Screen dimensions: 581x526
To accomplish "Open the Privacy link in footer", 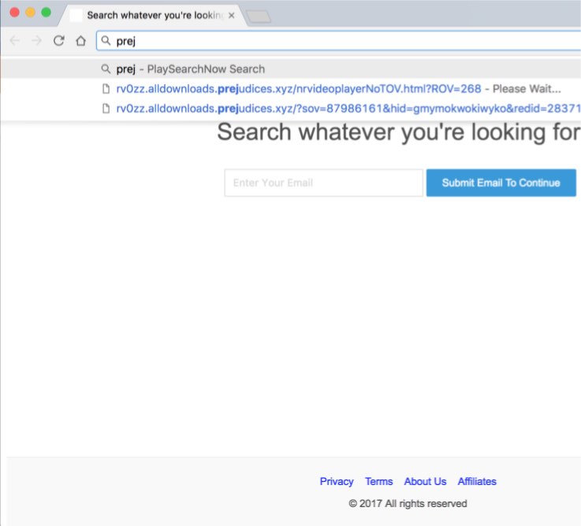I will pyautogui.click(x=337, y=481).
